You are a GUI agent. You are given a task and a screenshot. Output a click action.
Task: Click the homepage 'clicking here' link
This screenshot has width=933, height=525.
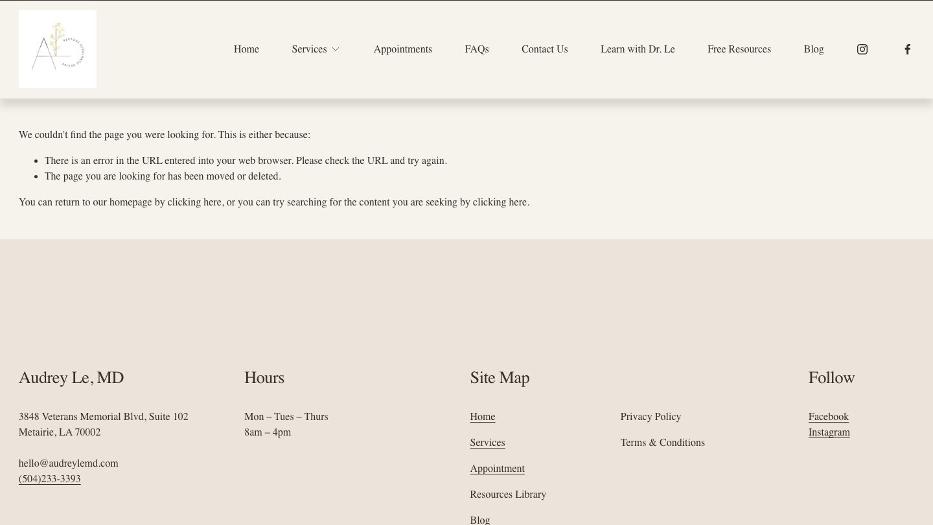pos(194,202)
